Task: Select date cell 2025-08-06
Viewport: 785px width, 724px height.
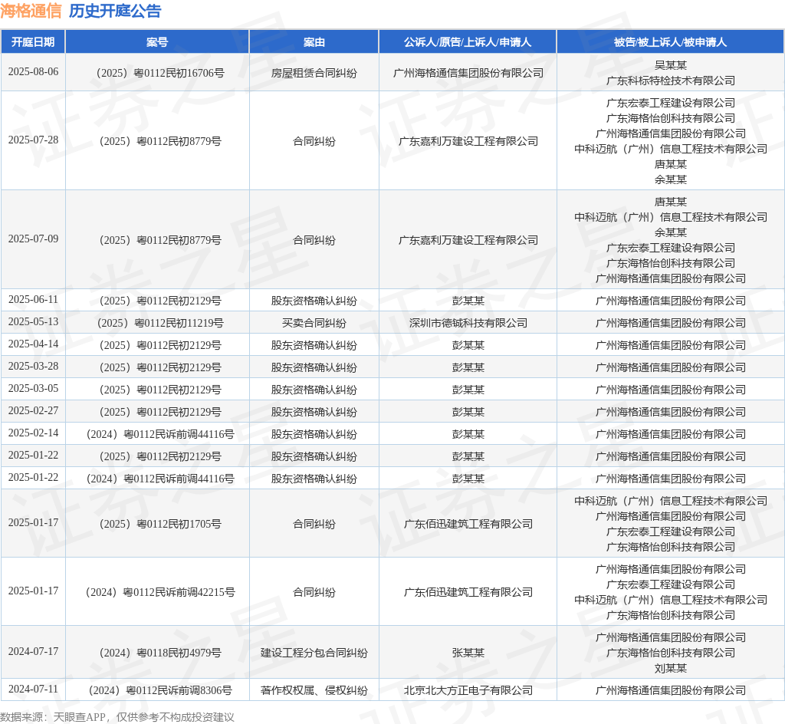Action: [33, 71]
